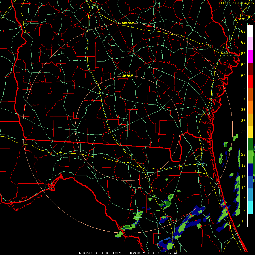Click the legend value "14"

point(243,177)
